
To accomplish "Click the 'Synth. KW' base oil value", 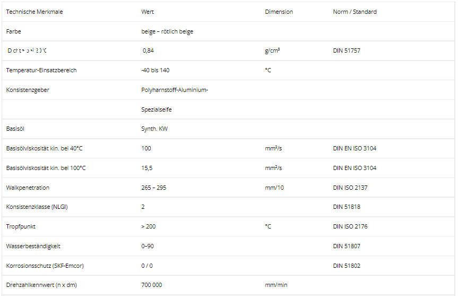I will [154, 129].
